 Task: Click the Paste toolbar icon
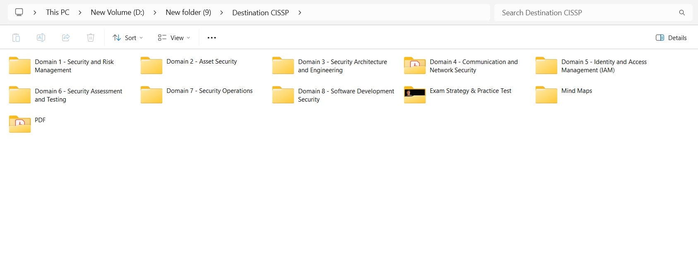[x=16, y=38]
